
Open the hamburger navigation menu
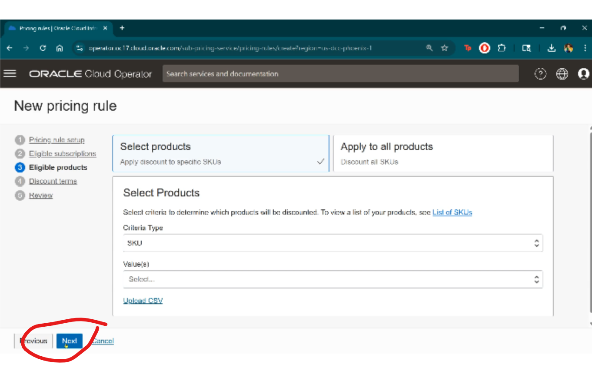[x=10, y=74]
